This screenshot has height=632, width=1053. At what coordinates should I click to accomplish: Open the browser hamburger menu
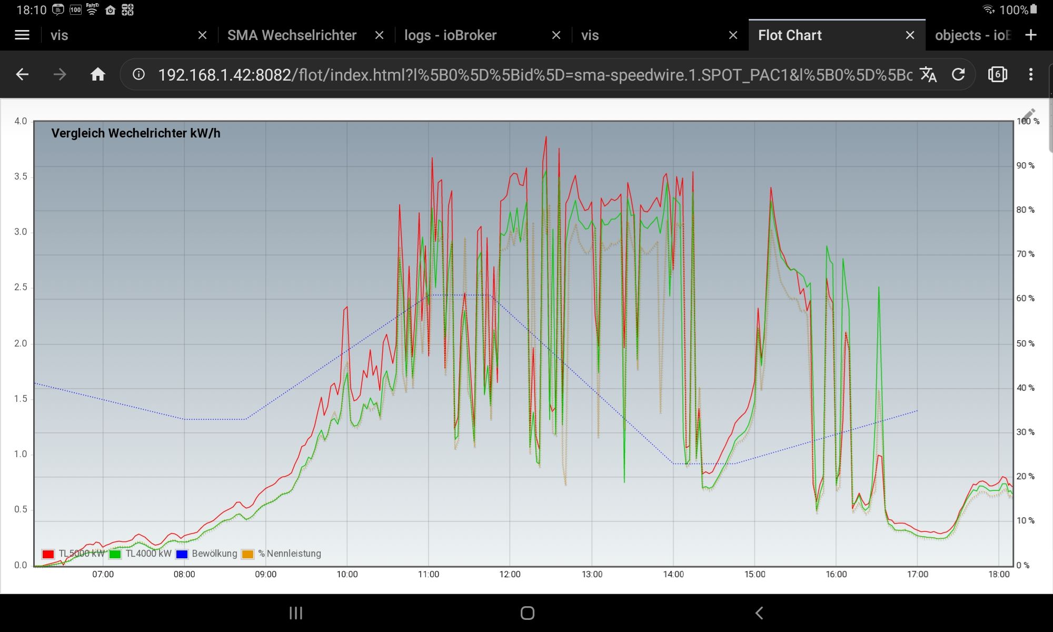point(22,35)
